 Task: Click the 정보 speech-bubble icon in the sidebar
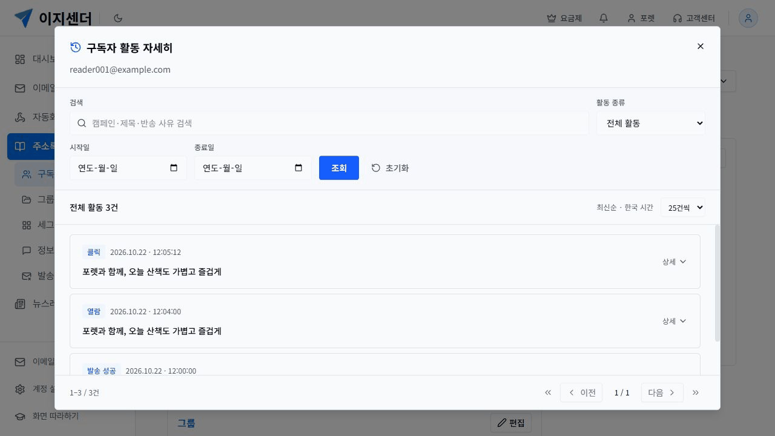point(26,250)
